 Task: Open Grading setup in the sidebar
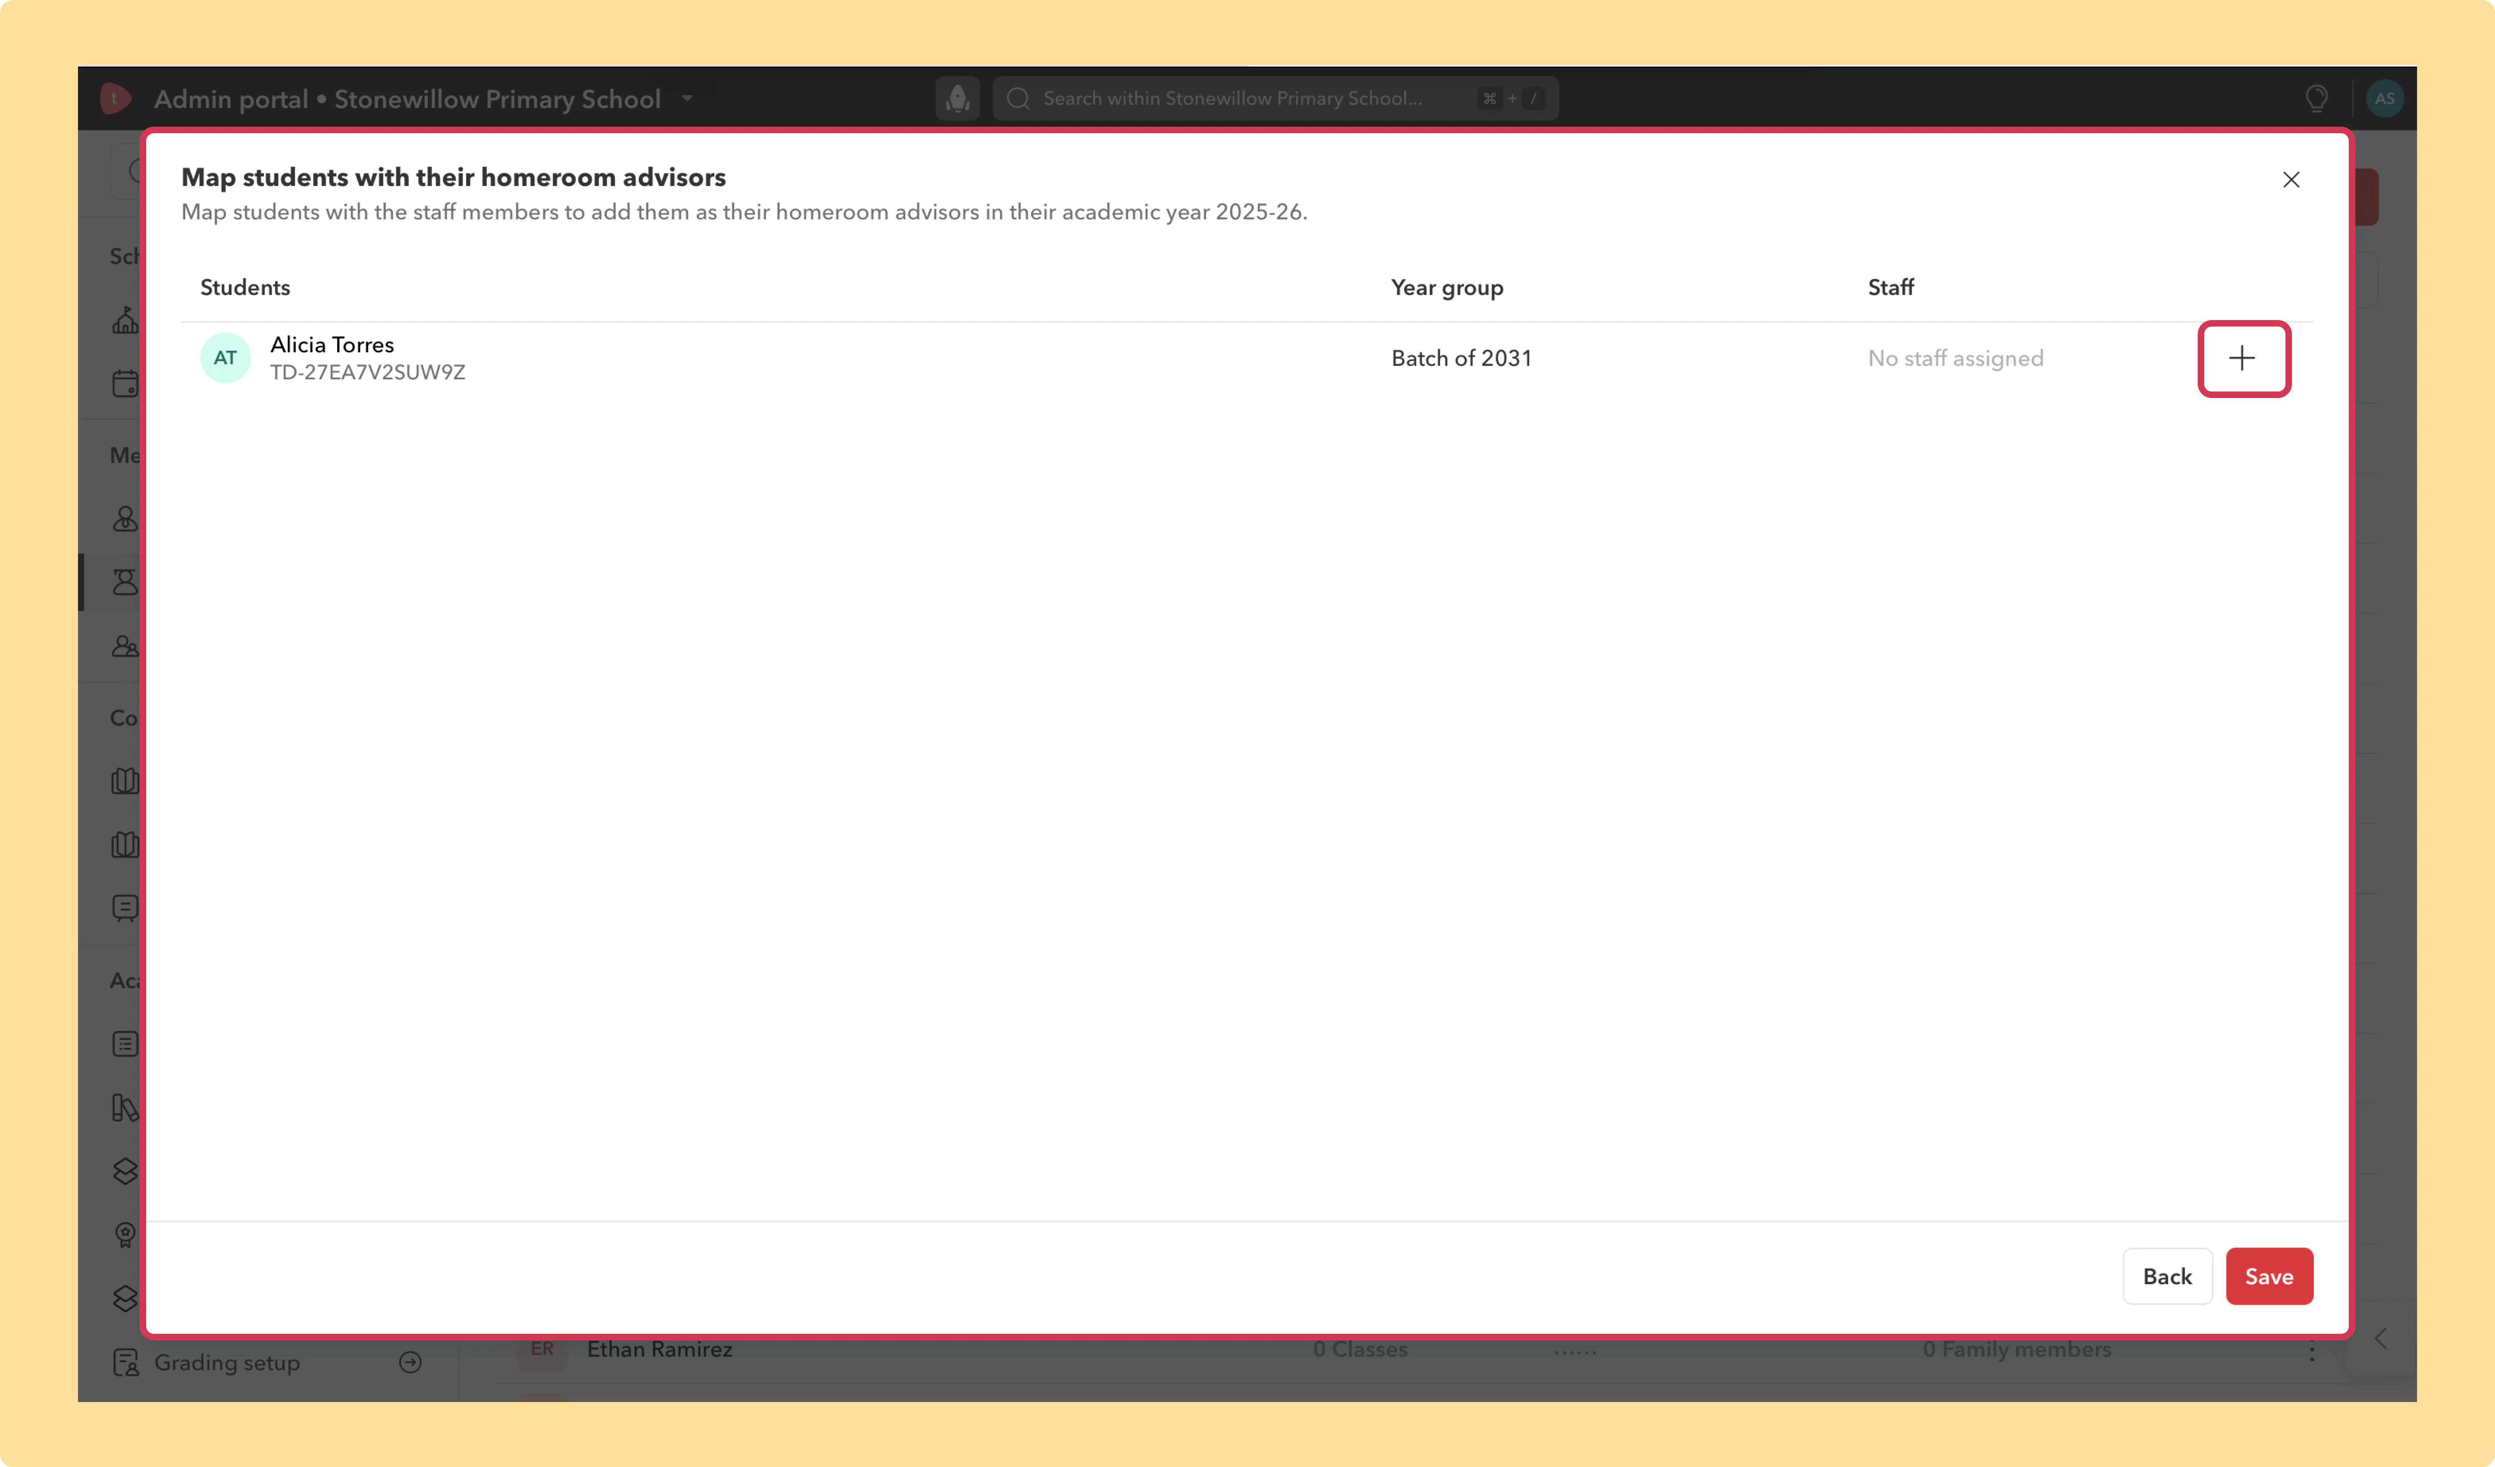pyautogui.click(x=227, y=1363)
